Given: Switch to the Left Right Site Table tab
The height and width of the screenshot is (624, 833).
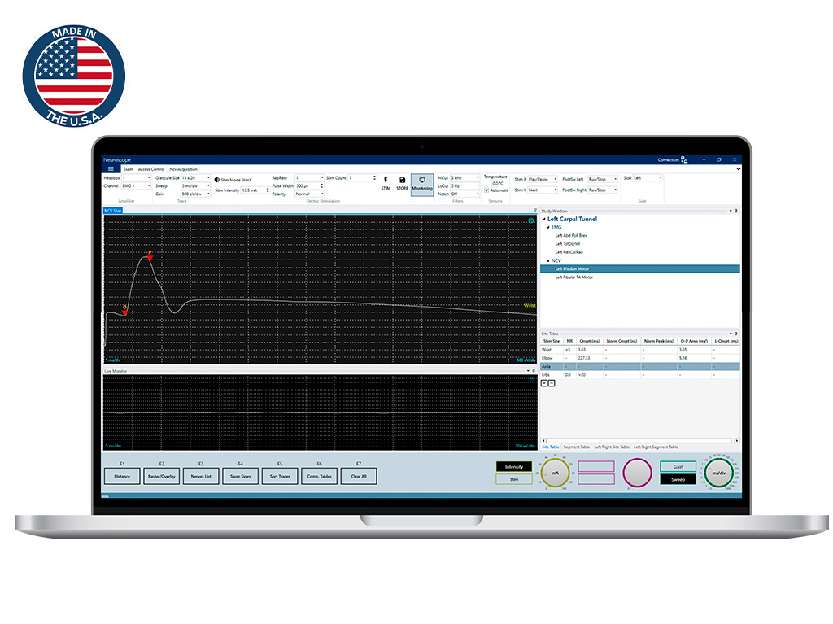Looking at the screenshot, I should pyautogui.click(x=612, y=447).
